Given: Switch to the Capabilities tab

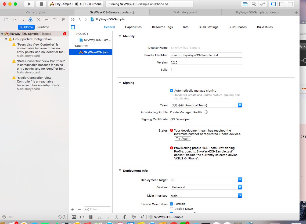Looking at the screenshot, I should [133, 27].
